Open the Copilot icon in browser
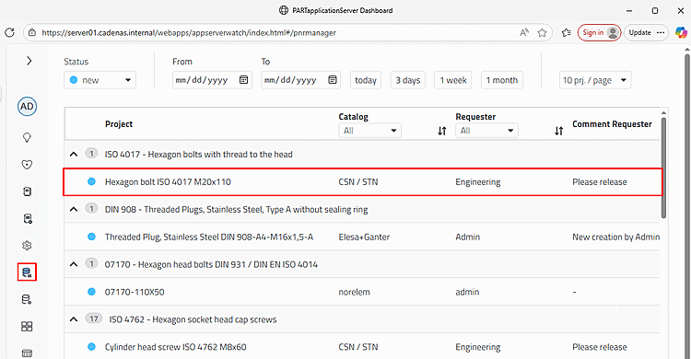 coord(681,32)
